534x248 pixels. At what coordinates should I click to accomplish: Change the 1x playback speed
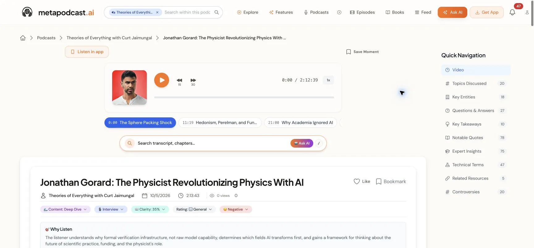[x=328, y=80]
